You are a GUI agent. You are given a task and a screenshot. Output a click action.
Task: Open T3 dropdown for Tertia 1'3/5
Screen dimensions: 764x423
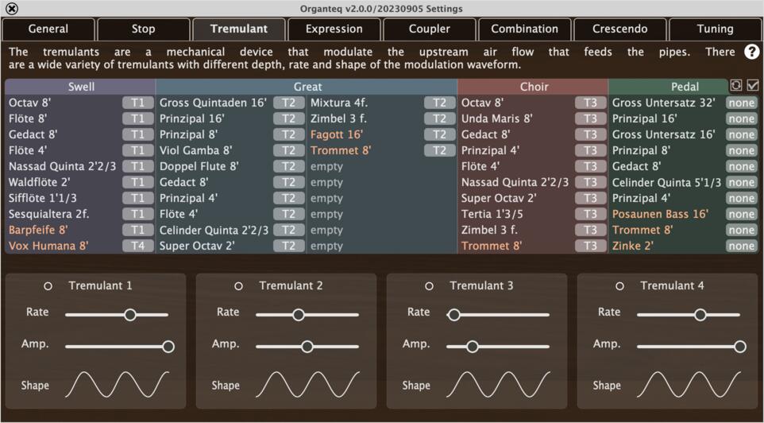(591, 214)
